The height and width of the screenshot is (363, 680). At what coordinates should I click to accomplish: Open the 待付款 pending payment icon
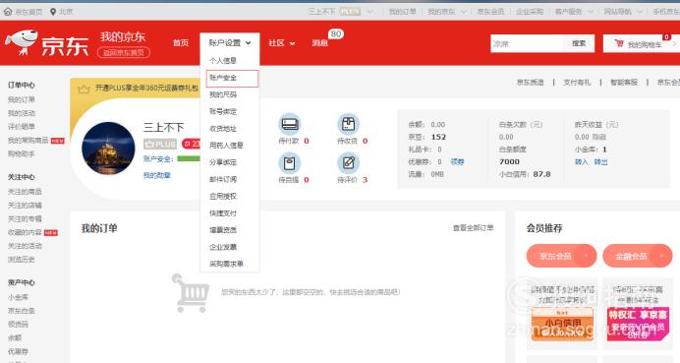(x=289, y=124)
